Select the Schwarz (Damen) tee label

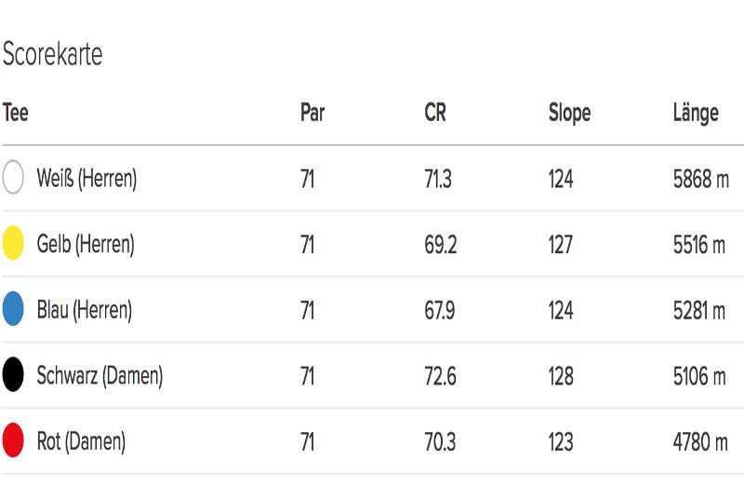[100, 376]
